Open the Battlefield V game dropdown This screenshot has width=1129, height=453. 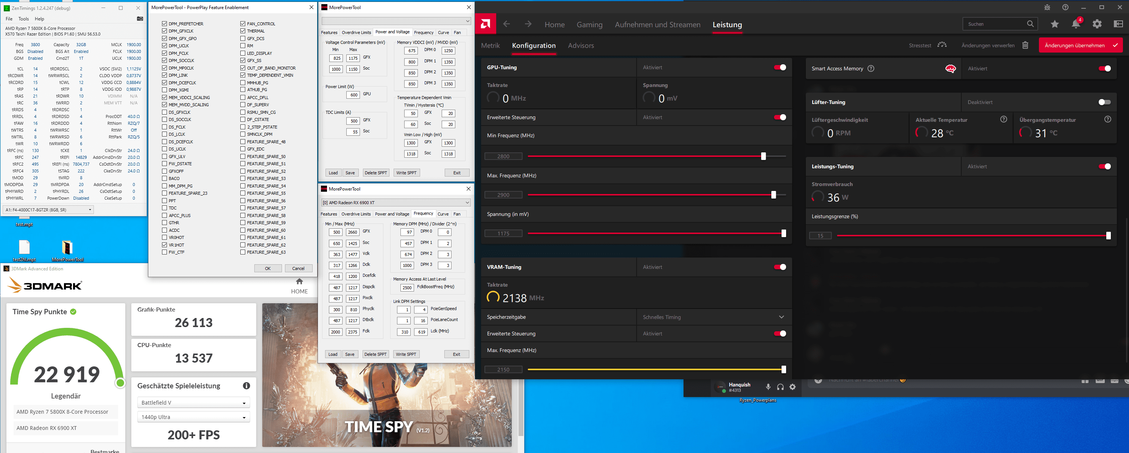point(194,403)
